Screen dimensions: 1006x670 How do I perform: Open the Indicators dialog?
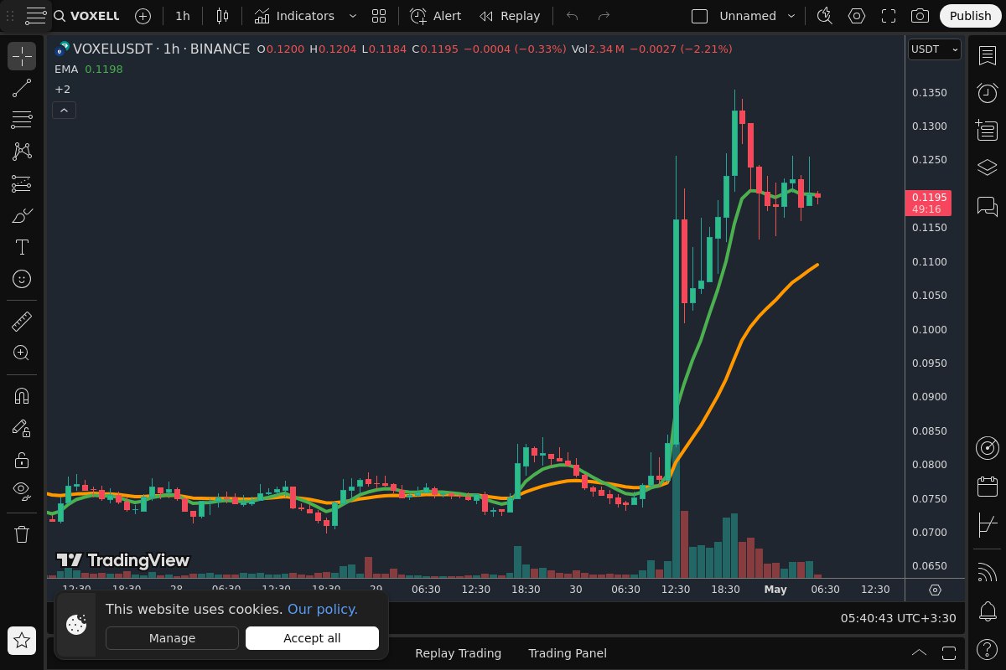coord(294,16)
